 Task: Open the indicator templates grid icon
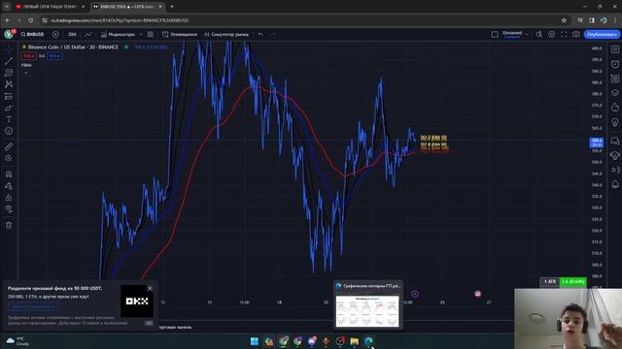click(x=151, y=35)
